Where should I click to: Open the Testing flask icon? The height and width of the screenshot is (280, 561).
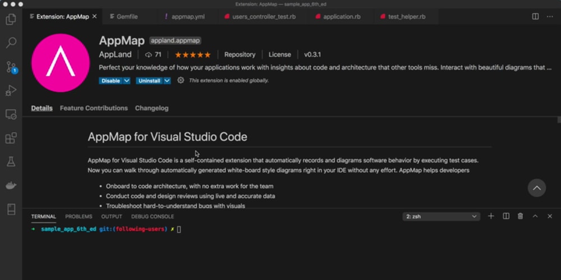pyautogui.click(x=11, y=162)
